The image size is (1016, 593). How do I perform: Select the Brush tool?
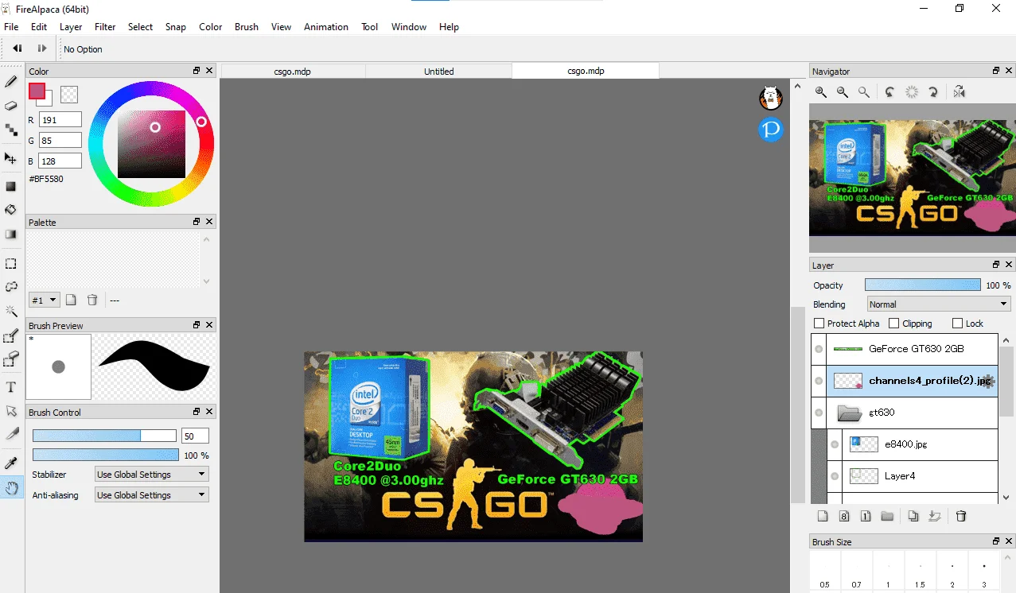[x=11, y=81]
